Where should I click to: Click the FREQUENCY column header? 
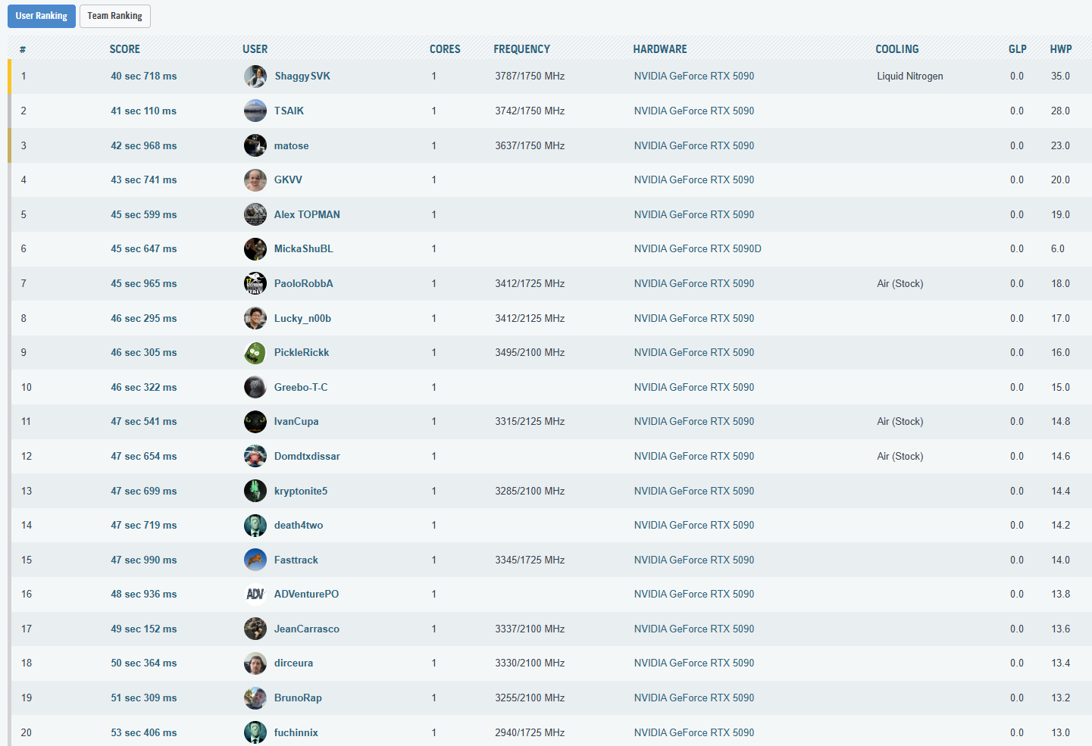tap(521, 49)
